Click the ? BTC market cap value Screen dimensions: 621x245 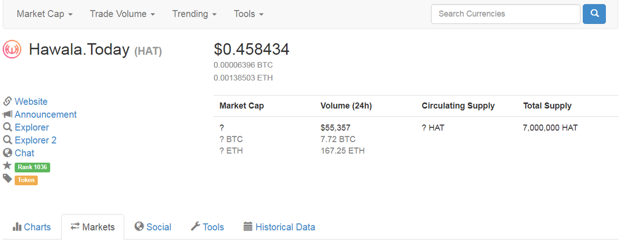pyautogui.click(x=231, y=139)
